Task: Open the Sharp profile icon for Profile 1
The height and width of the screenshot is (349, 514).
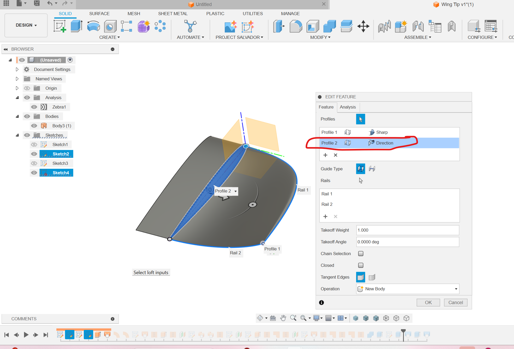Action: (371, 132)
